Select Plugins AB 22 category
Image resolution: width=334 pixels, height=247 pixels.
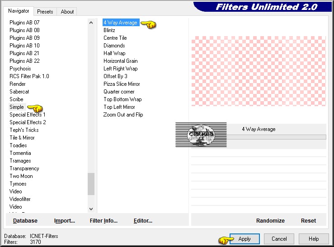24,61
